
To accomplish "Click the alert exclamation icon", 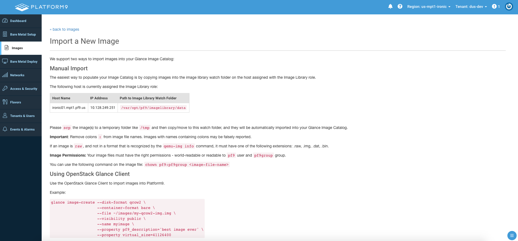I will coord(494,7).
